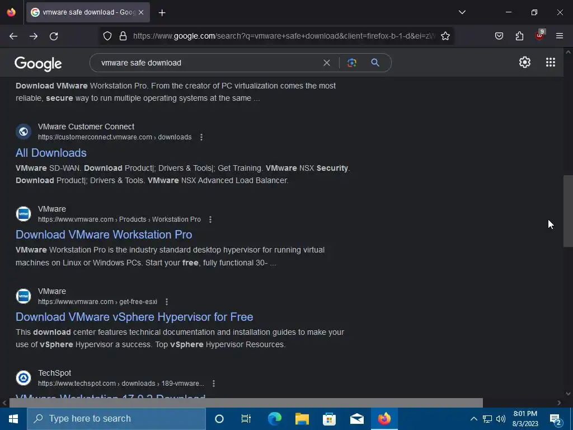573x430 pixels.
Task: Select the vmware safe download tab
Action: tap(88, 12)
